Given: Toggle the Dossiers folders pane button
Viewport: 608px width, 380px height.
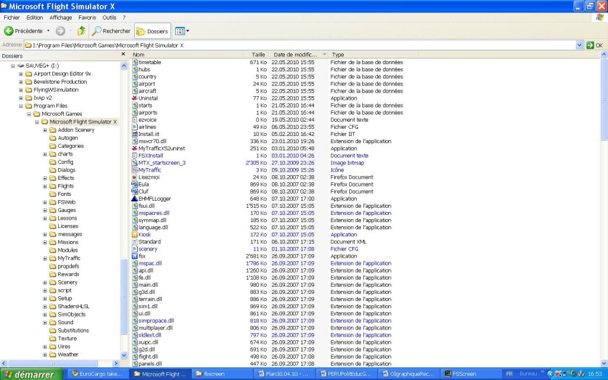Looking at the screenshot, I should click(152, 31).
